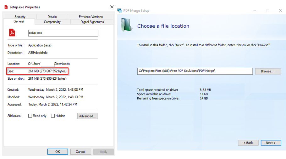Close the PDF Merge Setup window
The height and width of the screenshot is (159, 286).
(281, 11)
